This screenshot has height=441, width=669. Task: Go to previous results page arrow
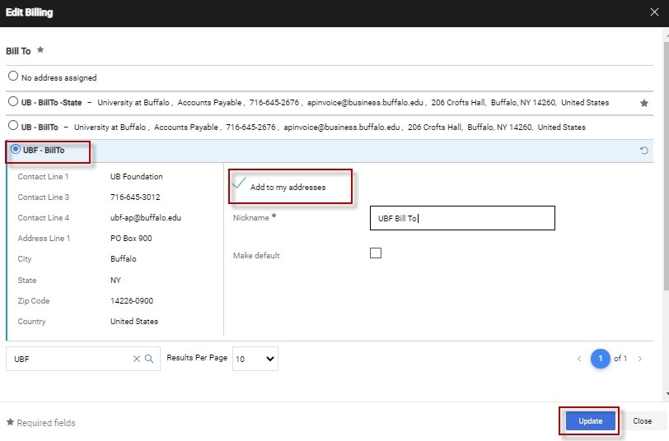pyautogui.click(x=579, y=359)
